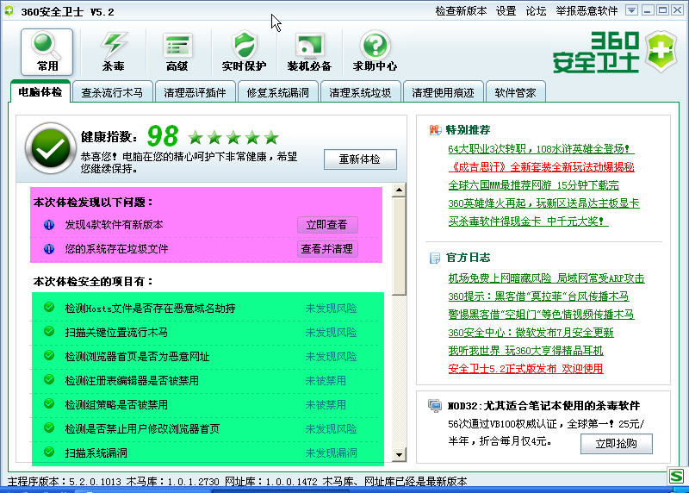Screen dimensions: 689x493
Task: Click green check icon beside 扫描系统漏洞
Action: [49, 452]
